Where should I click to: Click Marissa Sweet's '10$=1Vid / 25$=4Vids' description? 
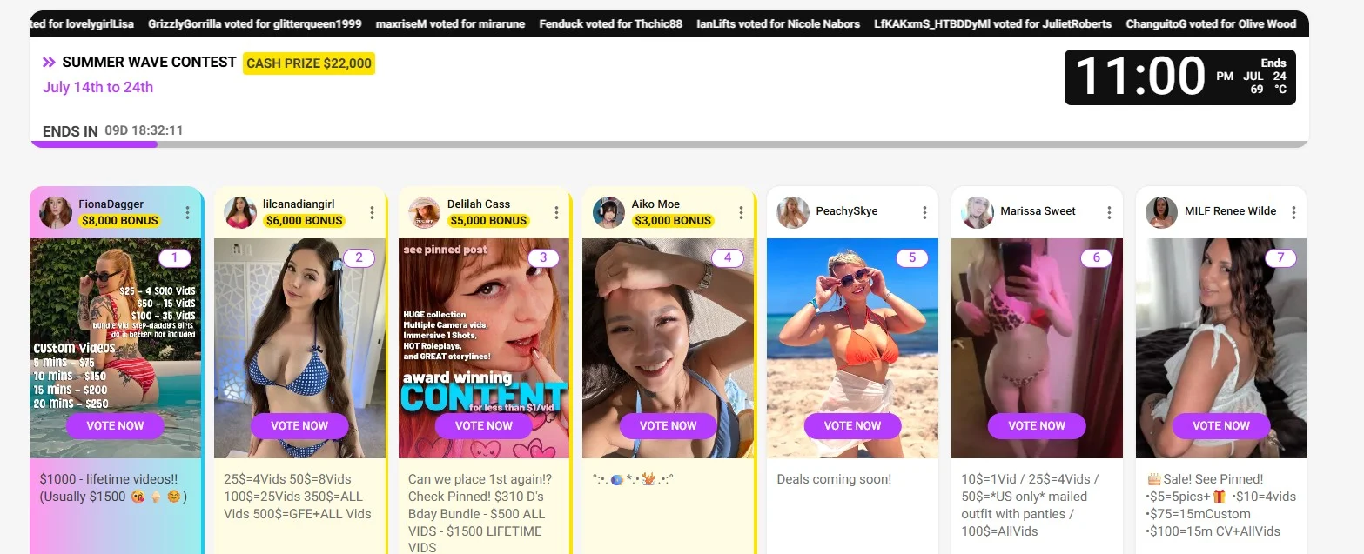pos(1031,505)
